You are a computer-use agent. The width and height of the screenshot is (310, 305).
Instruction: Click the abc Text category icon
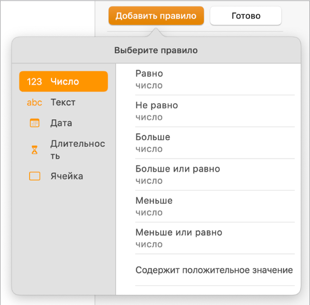(x=35, y=103)
